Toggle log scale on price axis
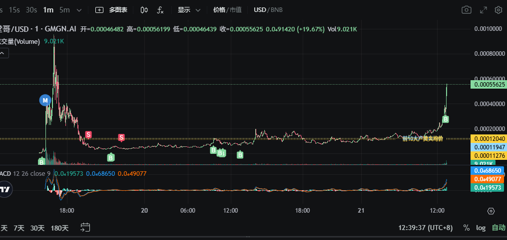The image size is (507, 240). point(481,228)
